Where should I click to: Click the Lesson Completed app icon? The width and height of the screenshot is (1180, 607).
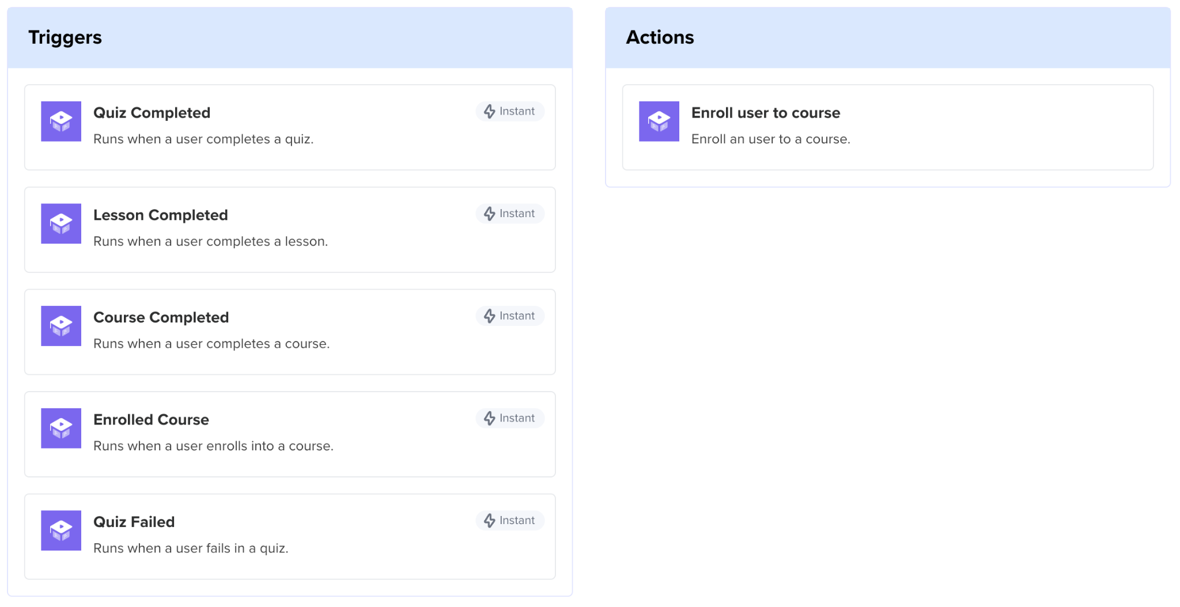pyautogui.click(x=61, y=223)
